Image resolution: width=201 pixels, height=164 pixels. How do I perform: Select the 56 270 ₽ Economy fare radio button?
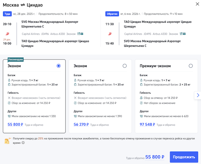pos(125,66)
